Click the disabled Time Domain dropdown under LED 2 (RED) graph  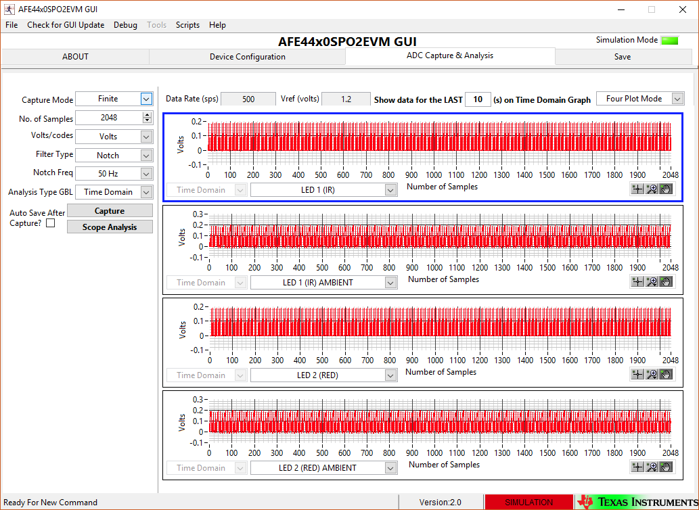tap(206, 375)
